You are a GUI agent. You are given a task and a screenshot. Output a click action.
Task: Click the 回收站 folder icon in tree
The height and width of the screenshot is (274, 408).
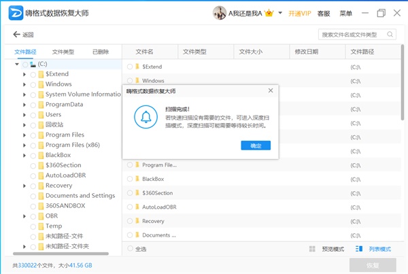41,125
